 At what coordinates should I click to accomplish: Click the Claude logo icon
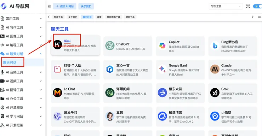click(x=215, y=69)
